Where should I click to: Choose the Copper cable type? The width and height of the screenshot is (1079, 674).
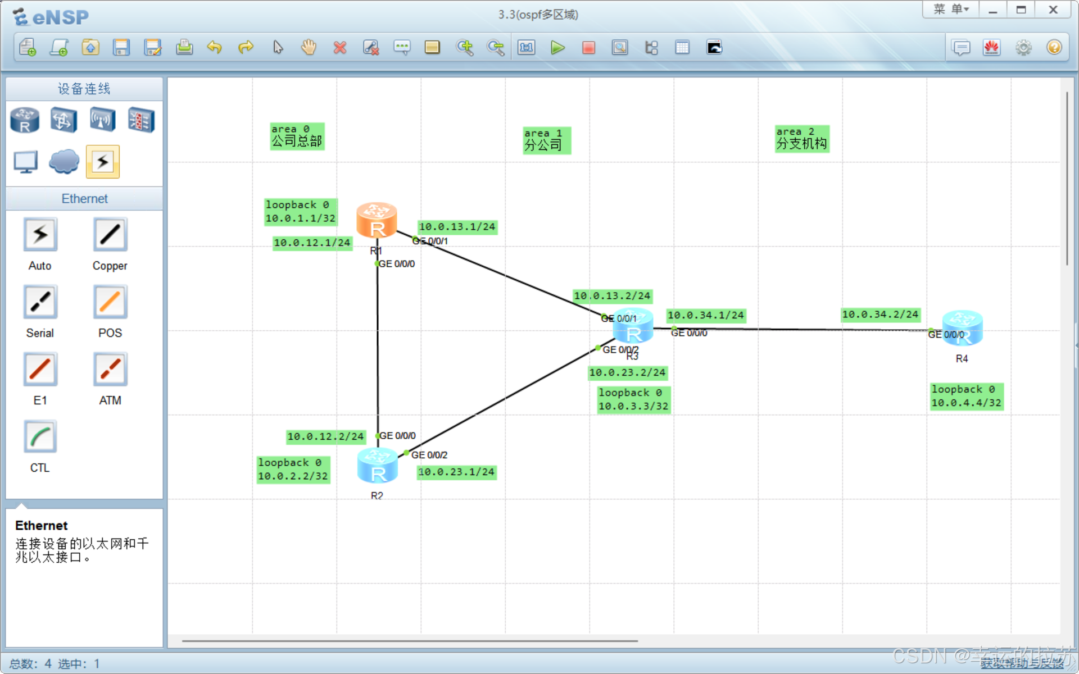click(110, 235)
